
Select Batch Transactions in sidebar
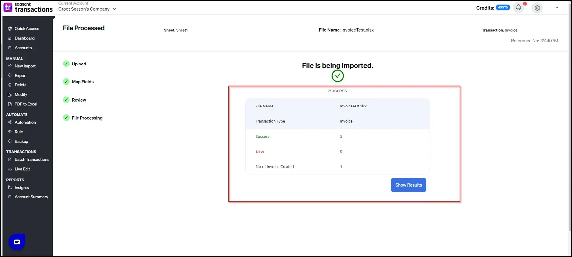tap(32, 159)
